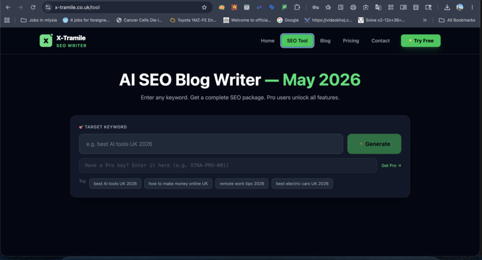Show more bookmarks with double chevron
Screen dimensions: 482x260
pos(425,20)
